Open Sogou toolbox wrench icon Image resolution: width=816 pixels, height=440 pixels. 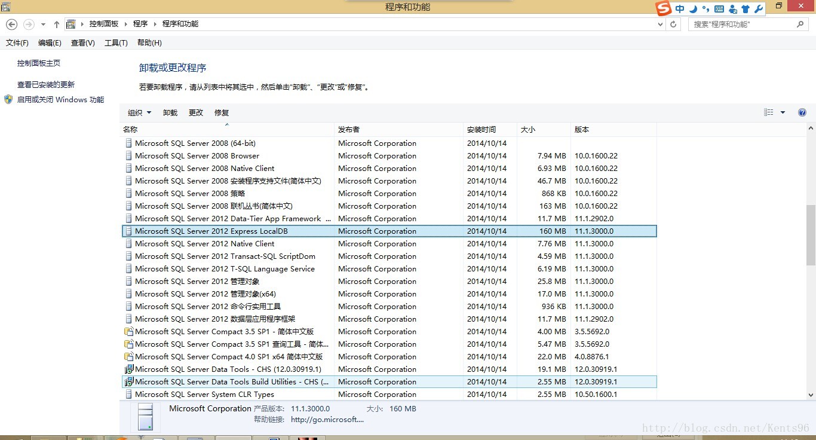click(759, 8)
